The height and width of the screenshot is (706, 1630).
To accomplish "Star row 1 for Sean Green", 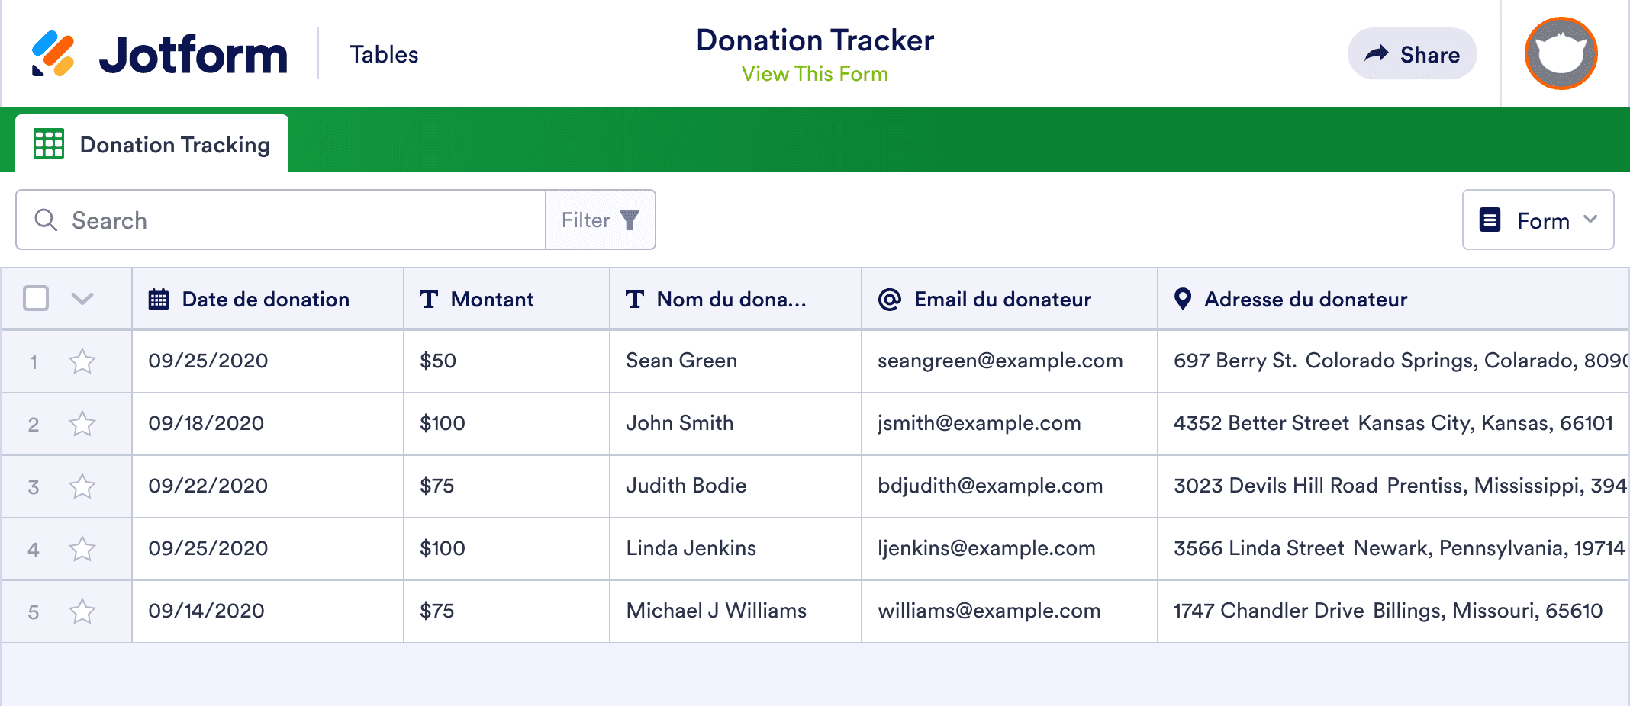I will click(82, 361).
